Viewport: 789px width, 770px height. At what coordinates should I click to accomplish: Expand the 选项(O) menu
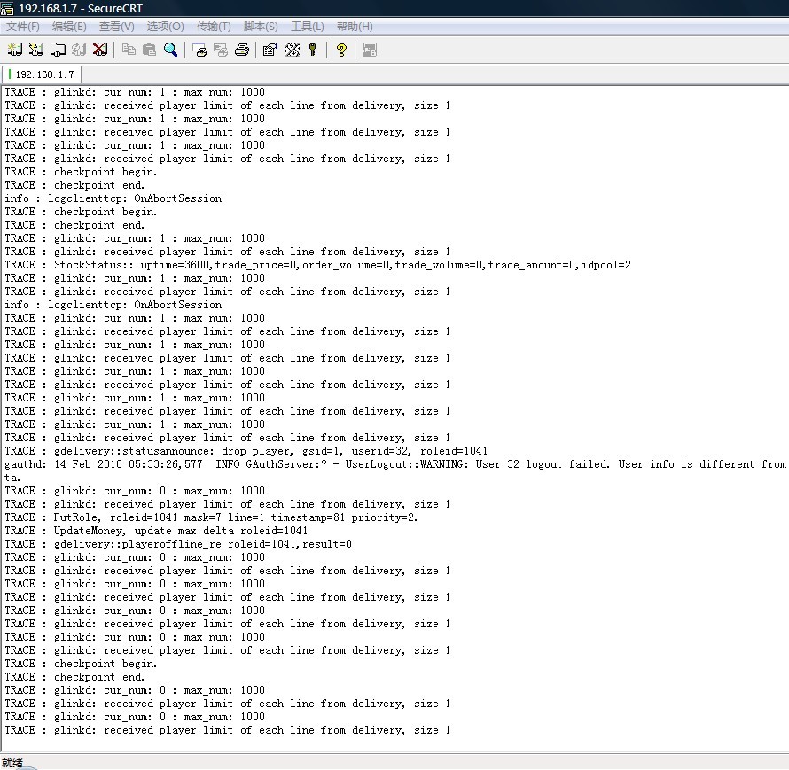click(x=165, y=27)
